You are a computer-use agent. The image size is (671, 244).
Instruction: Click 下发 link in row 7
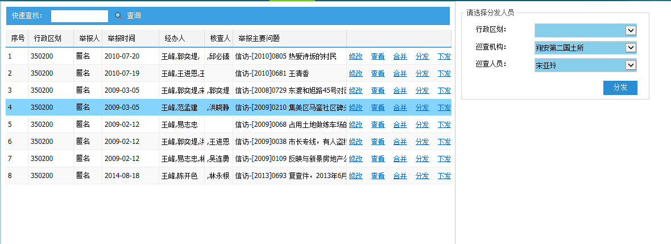click(444, 158)
